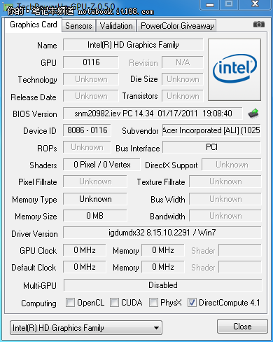273x342 pixels.
Task: Click the Bus Interface field PCI
Action: click(x=211, y=147)
